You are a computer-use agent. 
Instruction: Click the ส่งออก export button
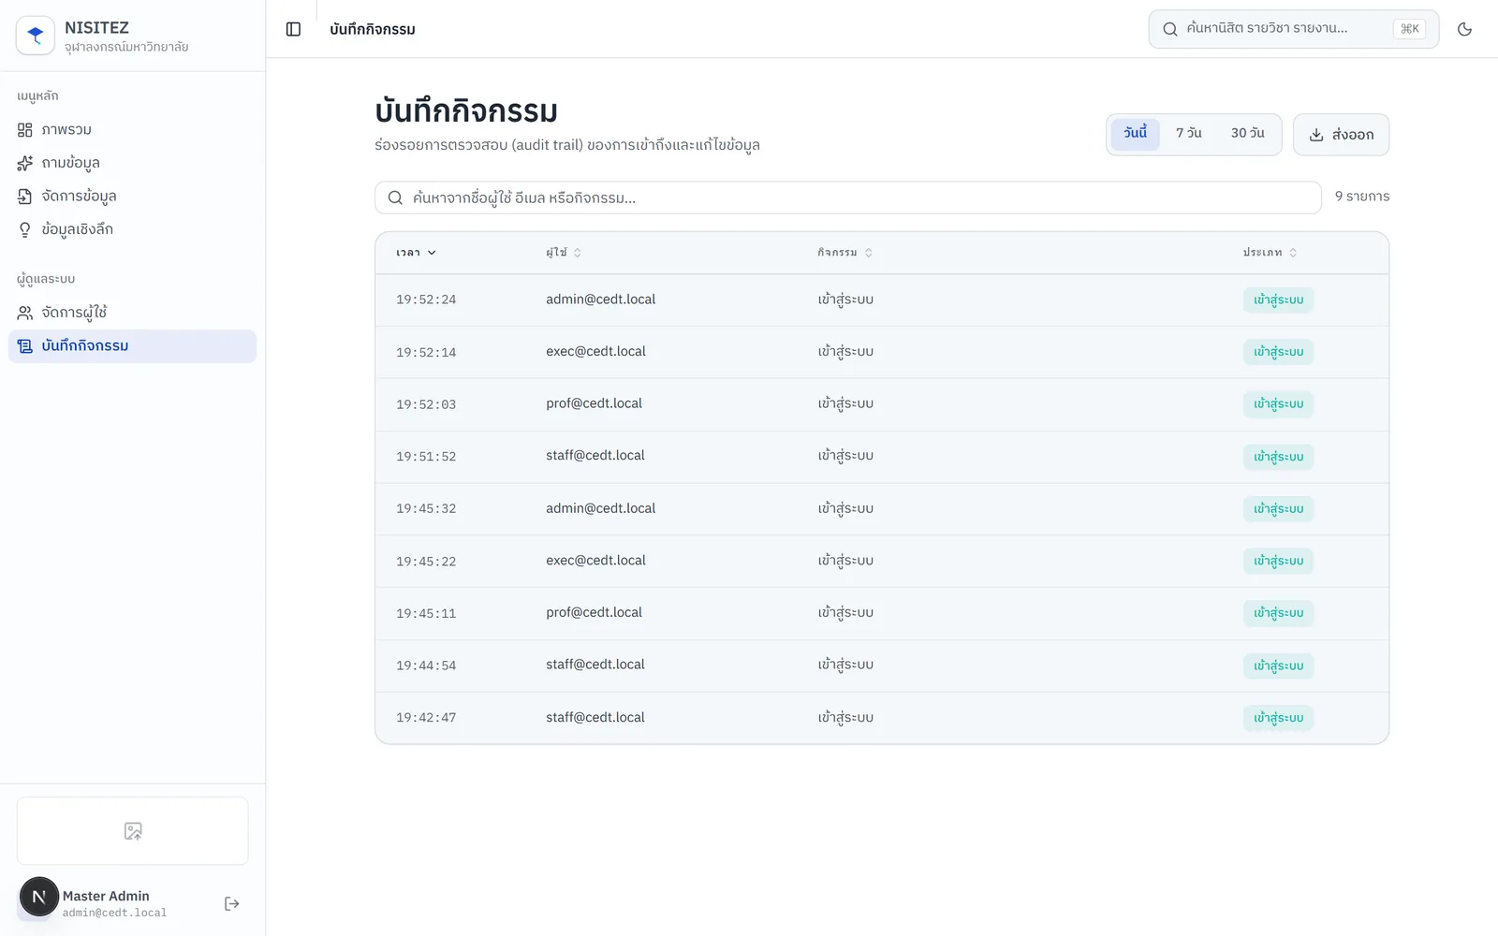(1341, 135)
